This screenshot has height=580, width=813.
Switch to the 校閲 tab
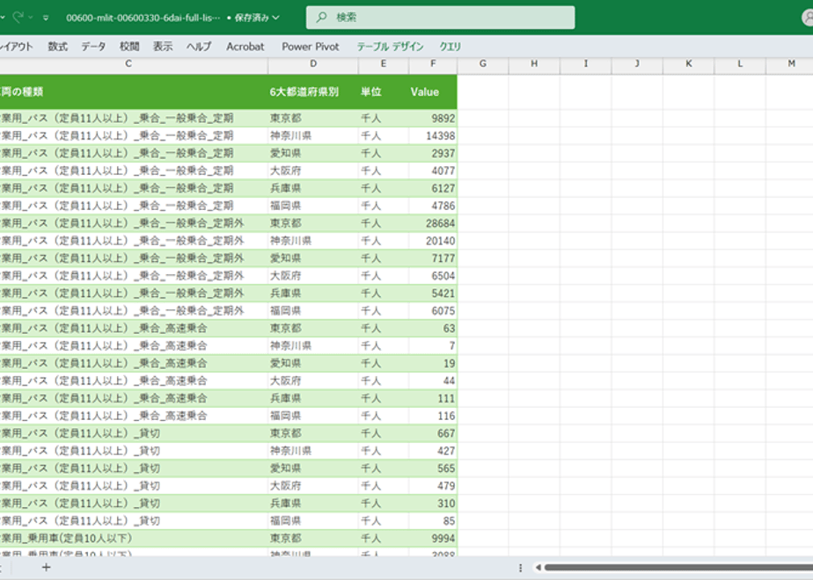[129, 47]
